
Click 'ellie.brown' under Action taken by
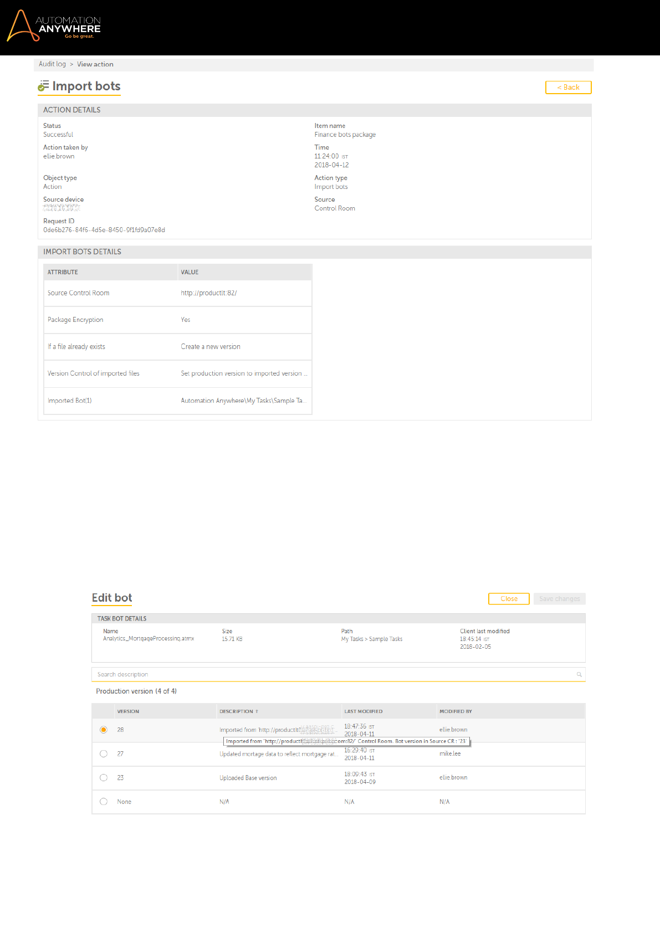59,156
